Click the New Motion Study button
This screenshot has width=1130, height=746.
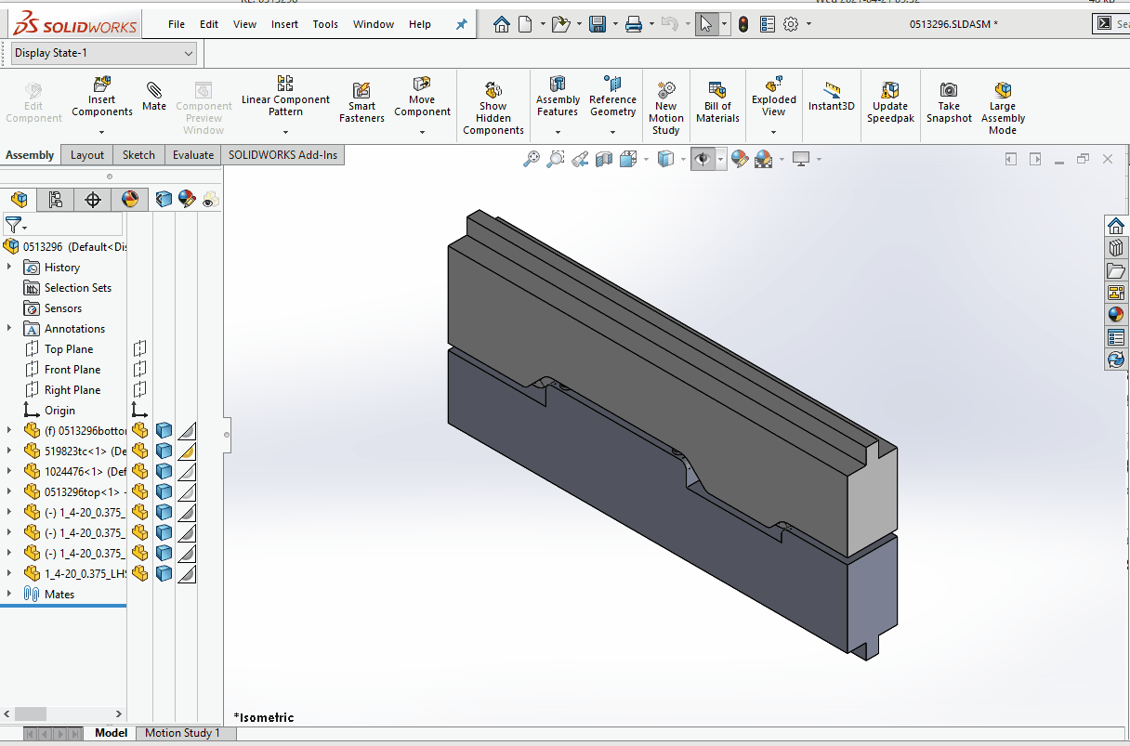click(x=666, y=107)
